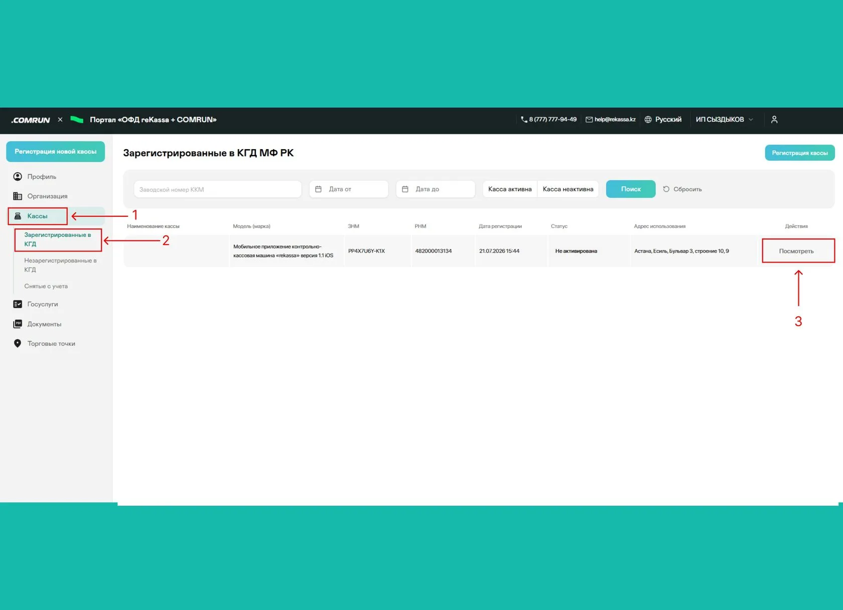
Task: Click the calendar icon in Дата от field
Action: pyautogui.click(x=318, y=189)
